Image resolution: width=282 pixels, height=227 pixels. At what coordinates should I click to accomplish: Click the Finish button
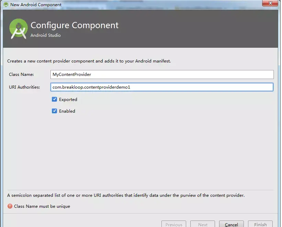pos(260,224)
